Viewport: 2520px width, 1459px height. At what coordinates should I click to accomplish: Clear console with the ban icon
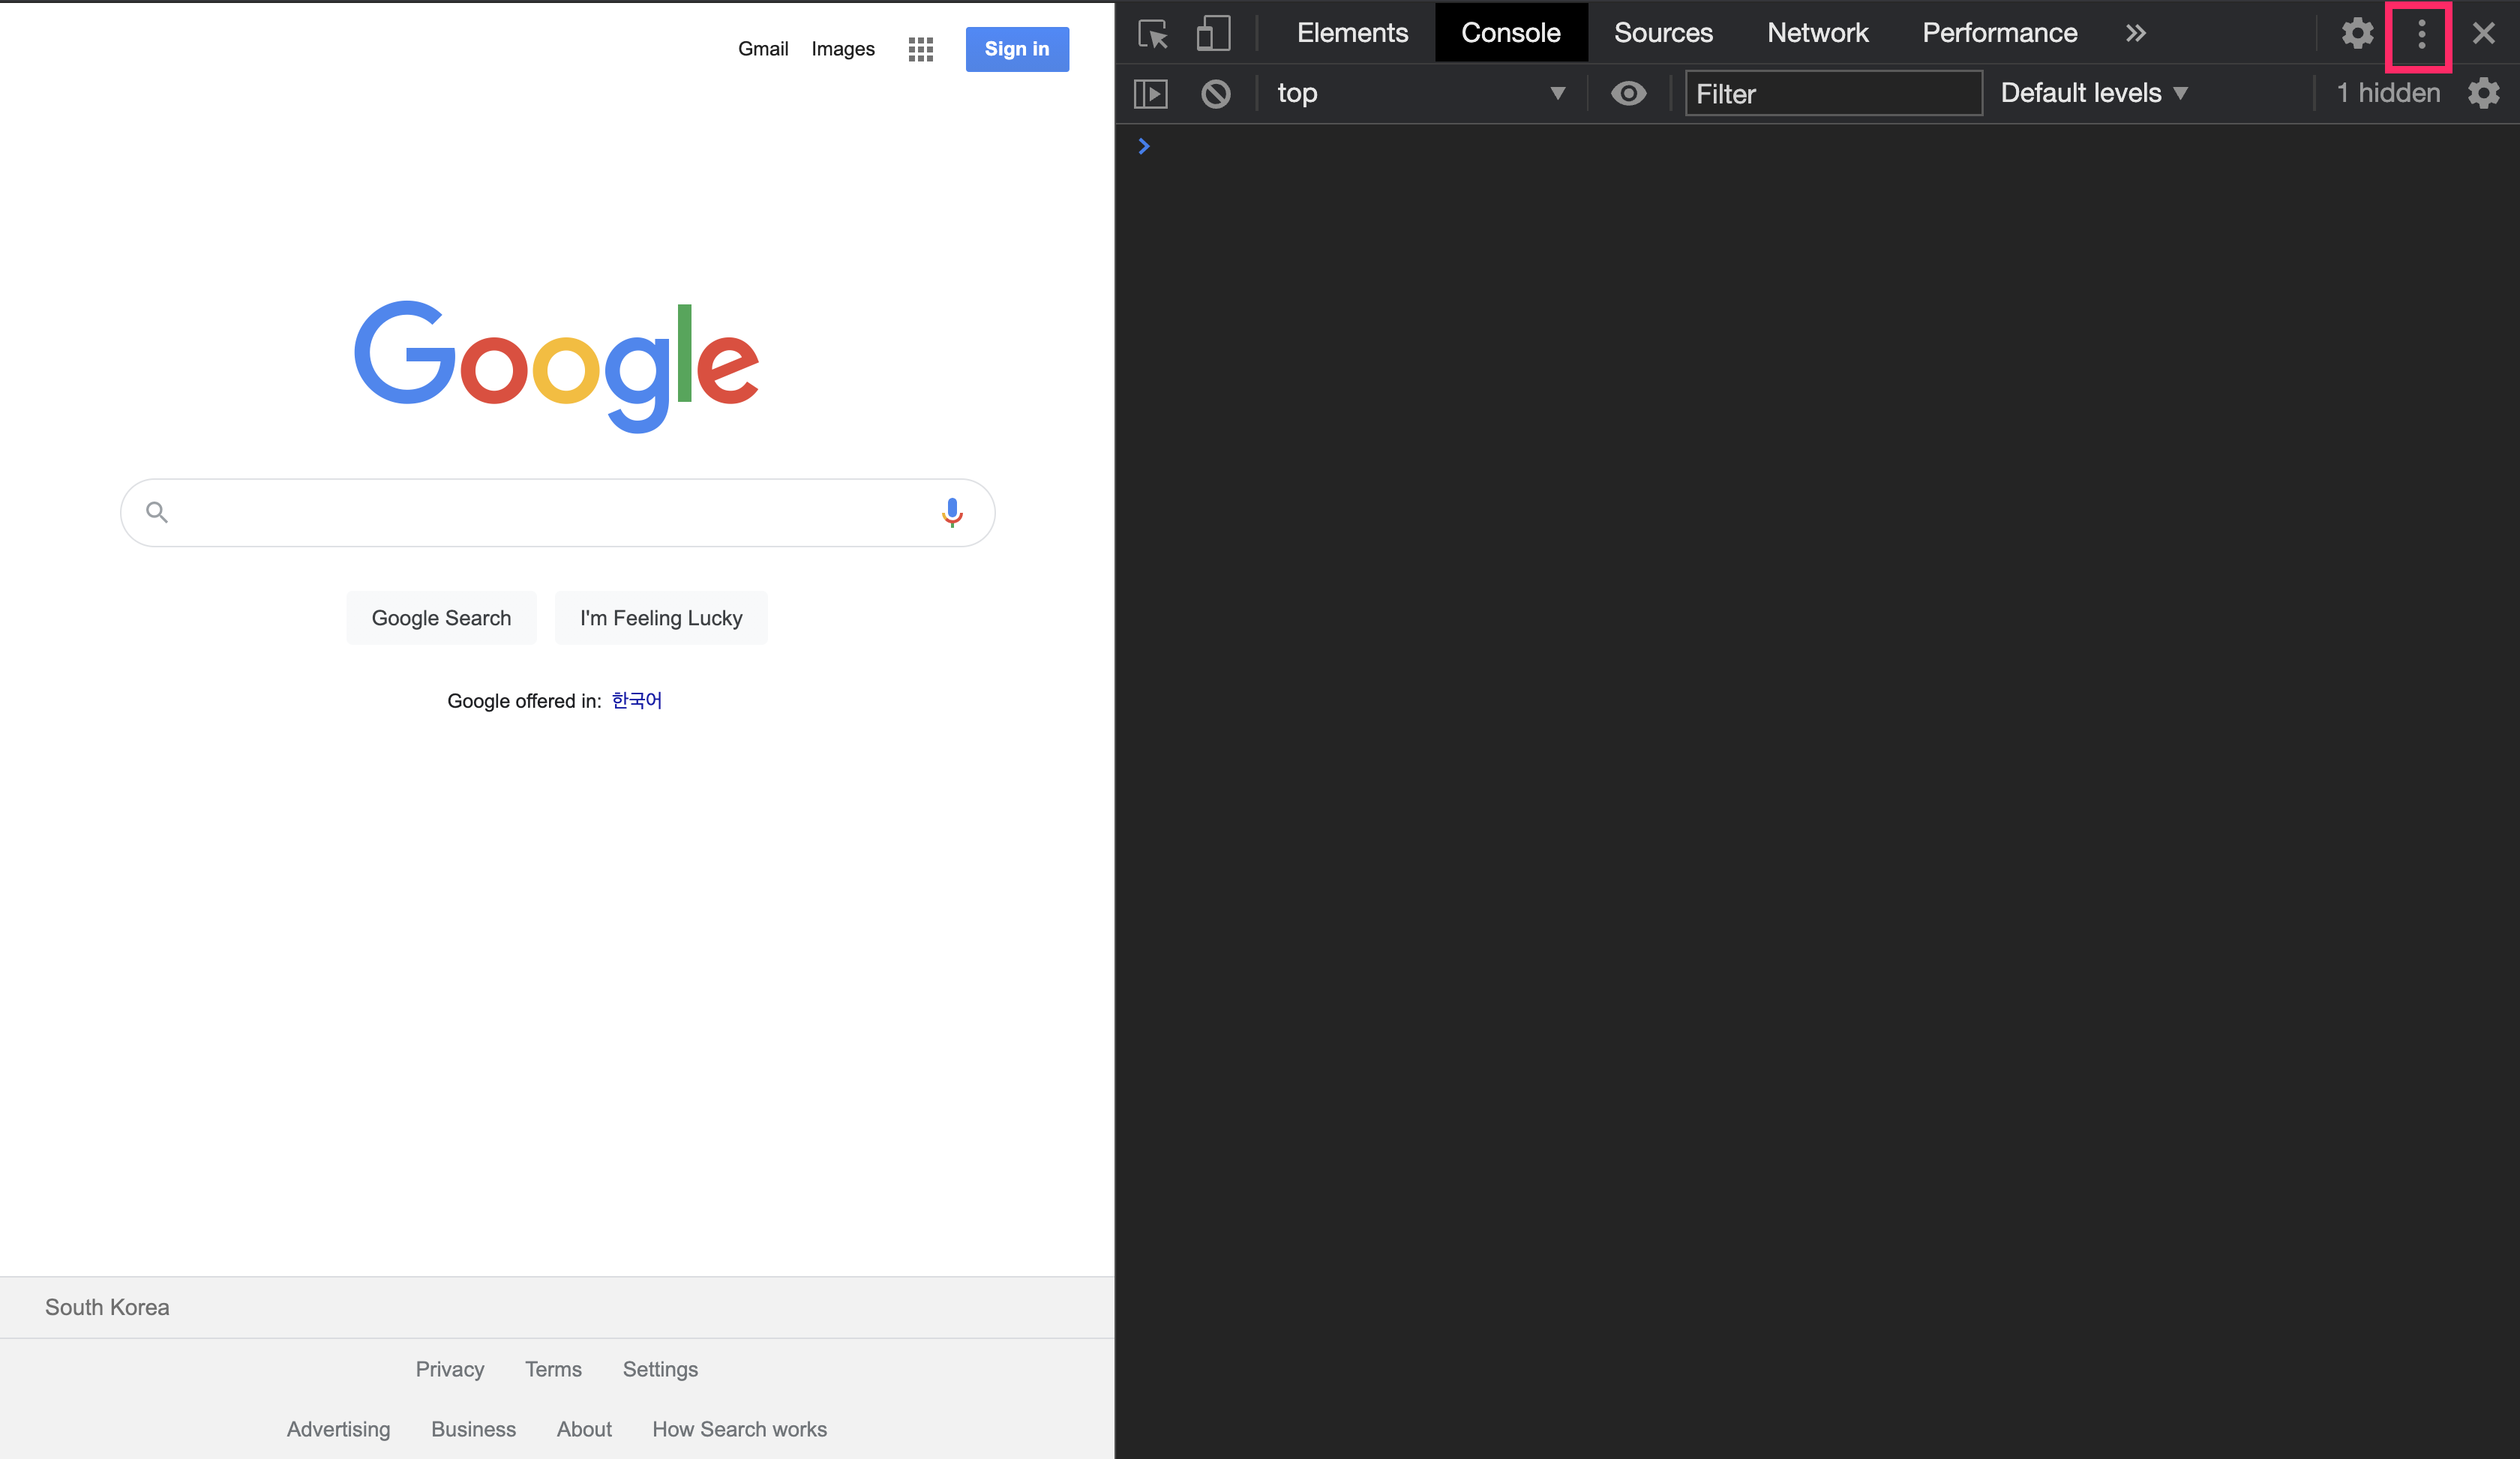tap(1216, 94)
